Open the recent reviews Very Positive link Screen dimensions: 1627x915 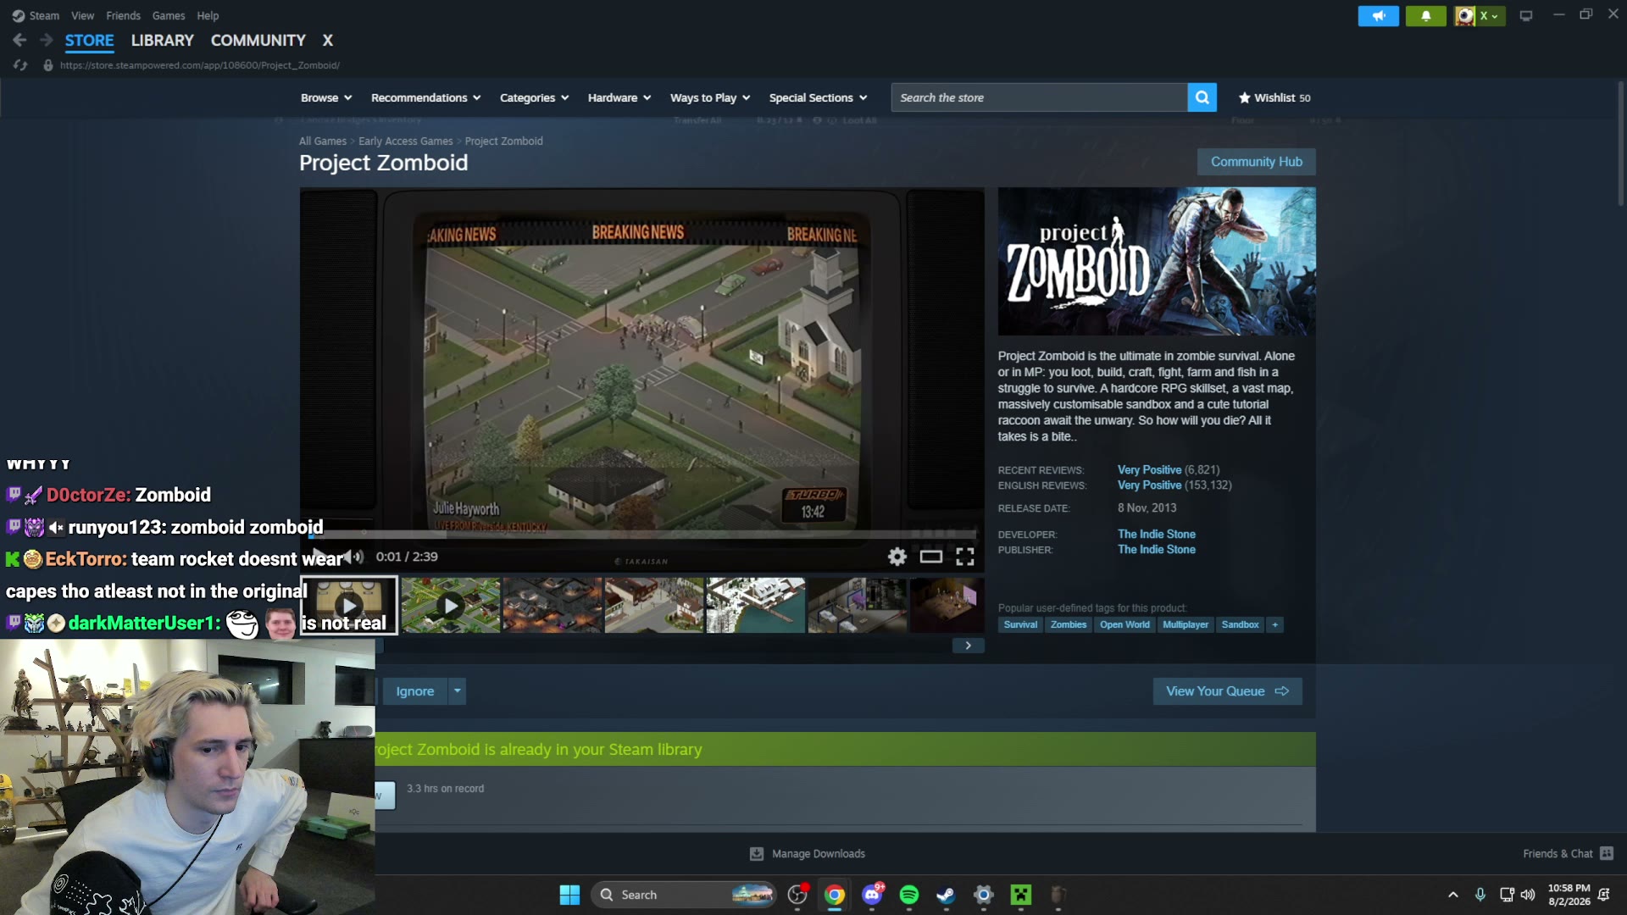[x=1149, y=470]
